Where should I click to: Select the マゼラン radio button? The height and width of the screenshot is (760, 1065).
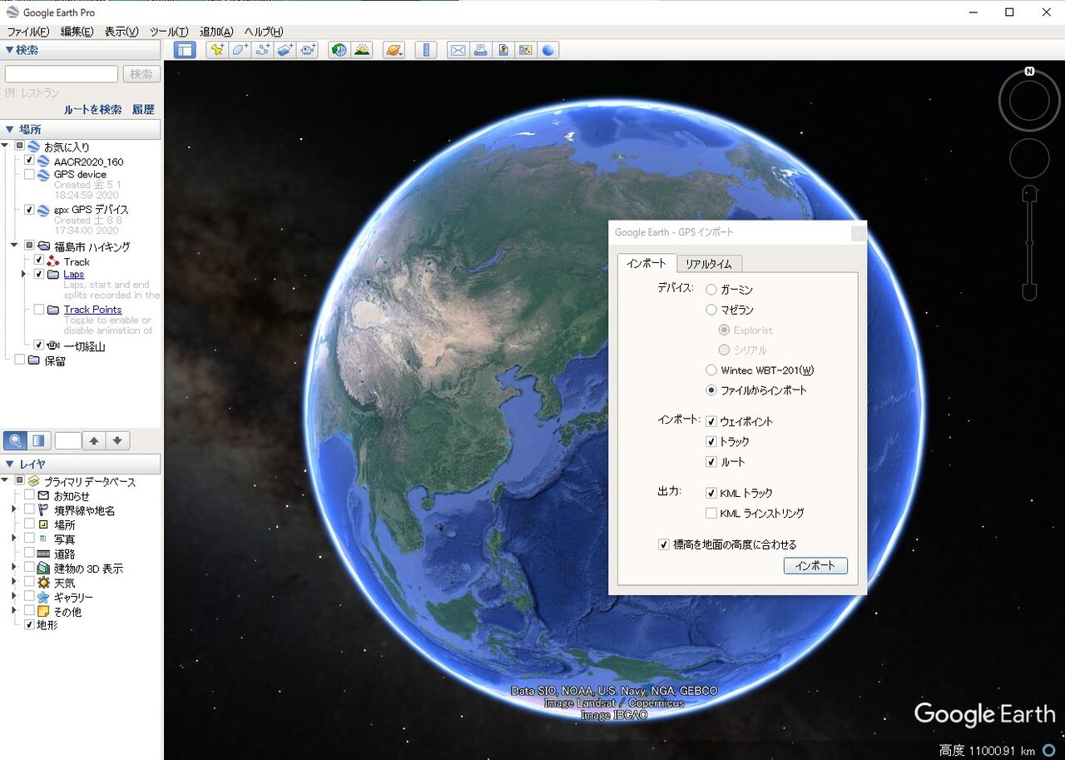[x=711, y=310]
